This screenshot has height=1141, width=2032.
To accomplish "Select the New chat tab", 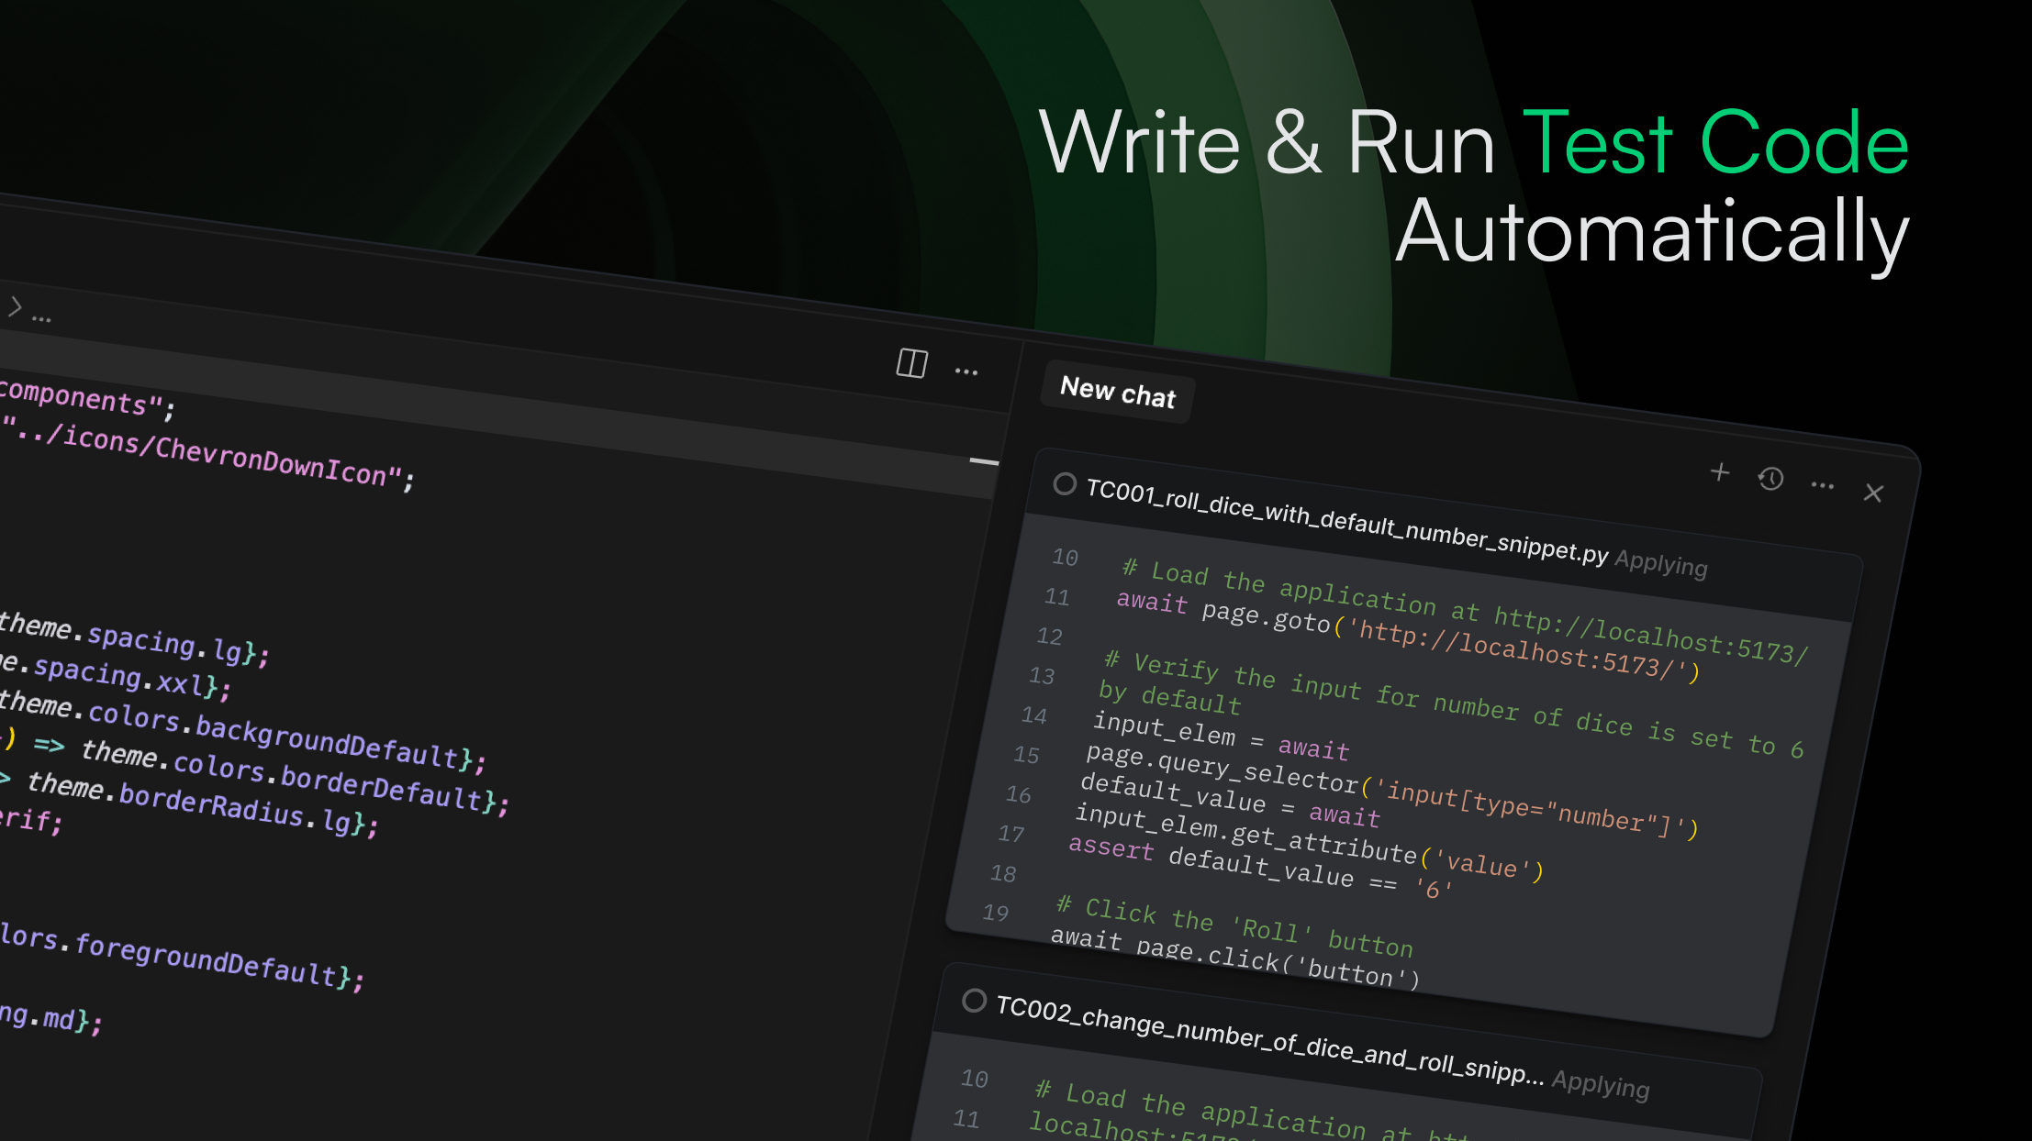I will coord(1117,392).
